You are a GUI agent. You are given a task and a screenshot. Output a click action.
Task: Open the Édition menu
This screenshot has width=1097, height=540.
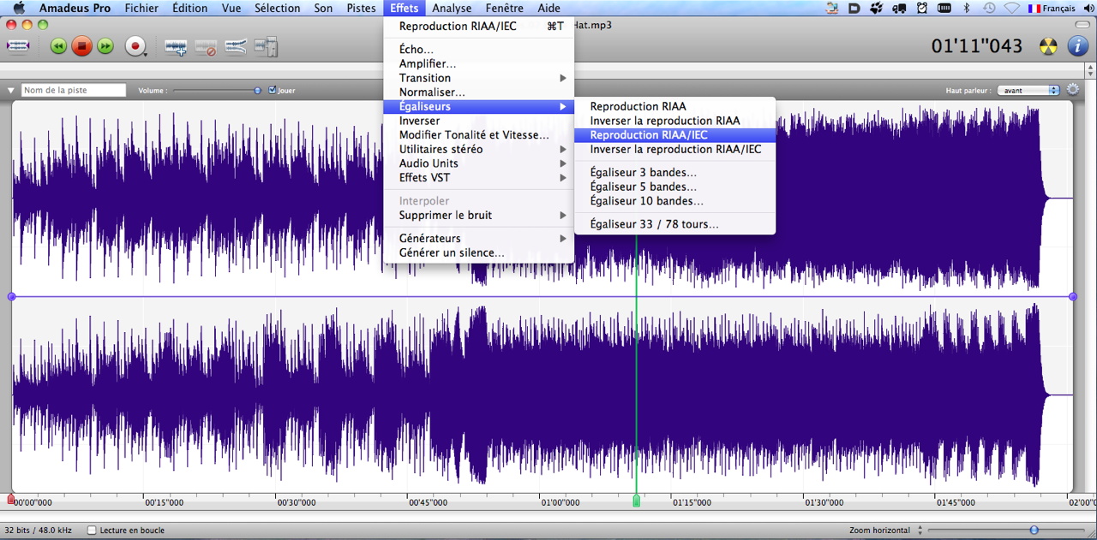(189, 8)
